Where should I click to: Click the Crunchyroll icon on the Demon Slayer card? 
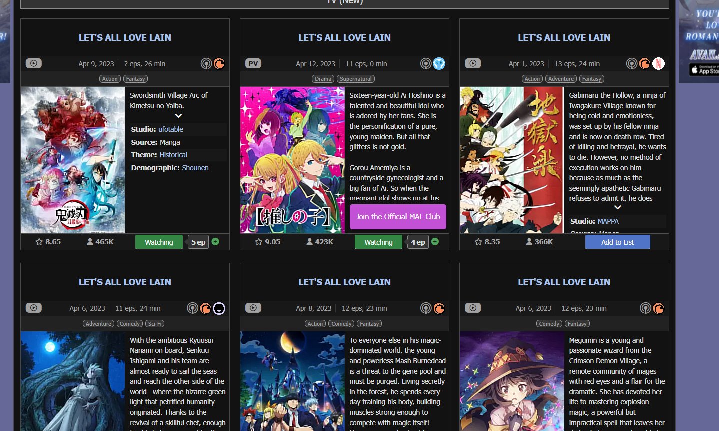[x=219, y=63]
